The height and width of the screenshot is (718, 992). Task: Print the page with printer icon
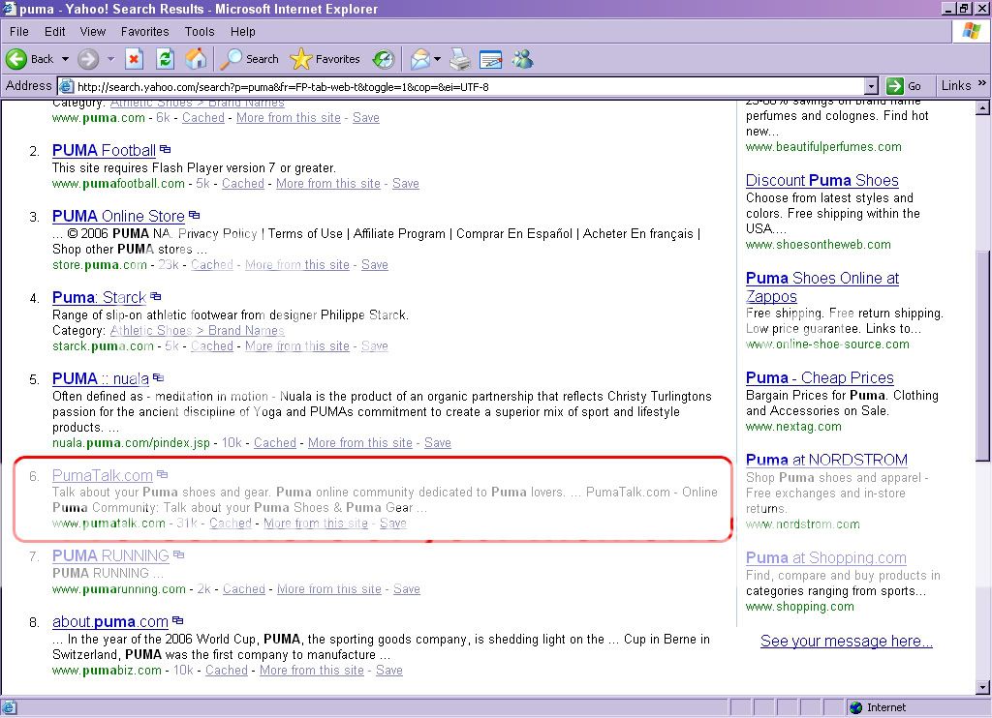click(460, 59)
